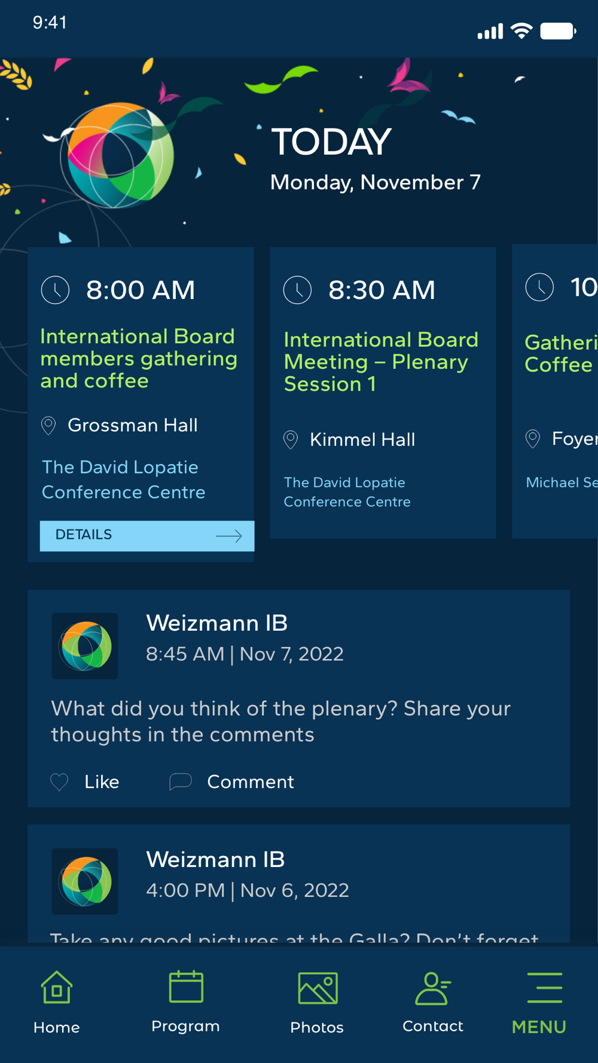This screenshot has height=1063, width=598.
Task: Tap the location pin next to Grossman Hall
Action: (48, 426)
